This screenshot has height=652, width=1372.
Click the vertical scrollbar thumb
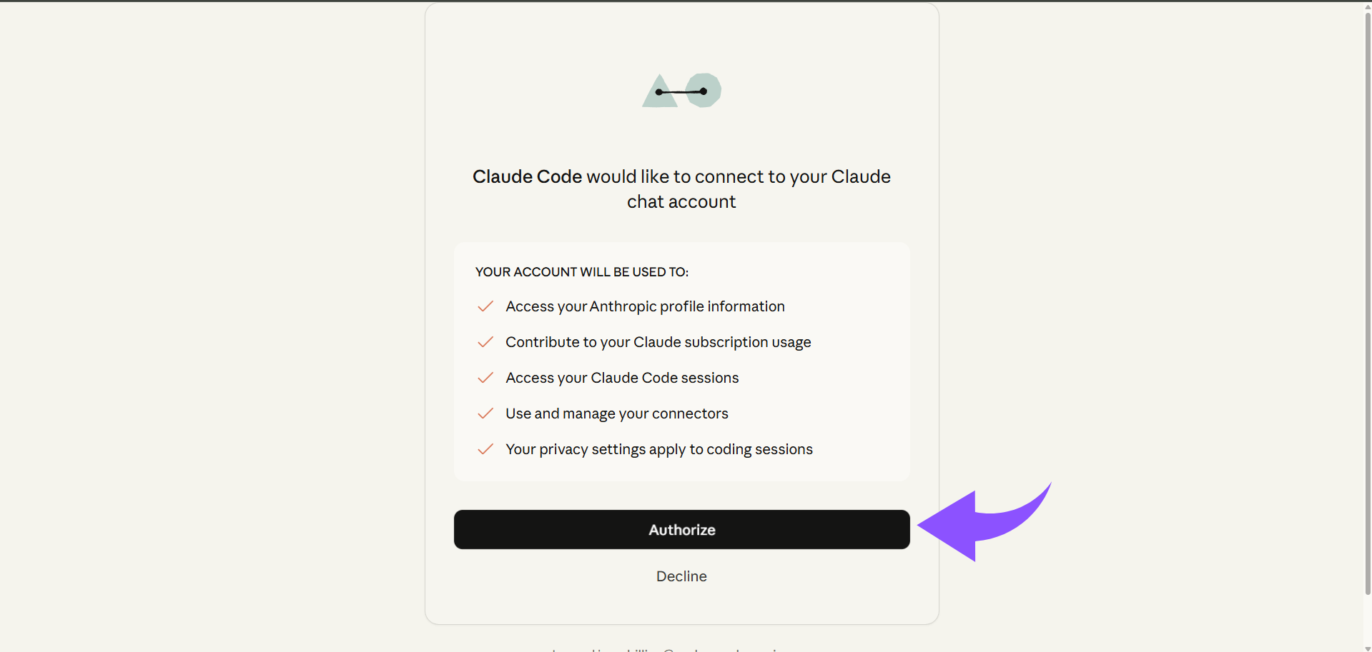(x=1367, y=300)
